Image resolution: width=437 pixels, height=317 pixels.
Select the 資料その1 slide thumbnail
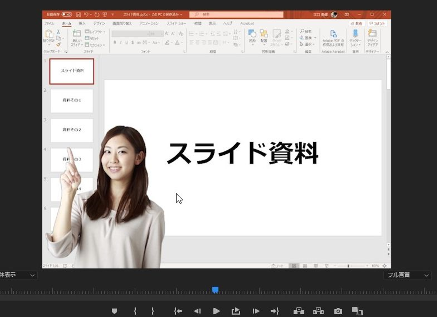[72, 100]
